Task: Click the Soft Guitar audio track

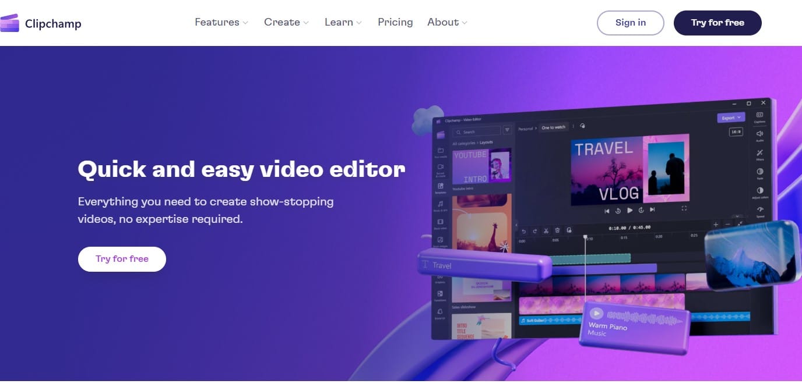Action: point(551,321)
